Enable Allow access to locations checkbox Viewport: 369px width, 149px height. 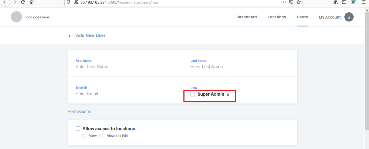78,129
